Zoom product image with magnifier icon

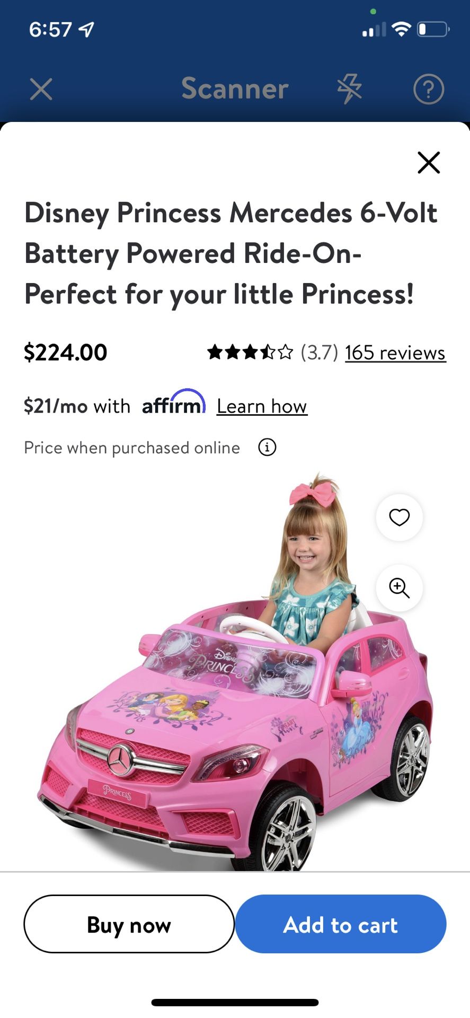pyautogui.click(x=400, y=588)
